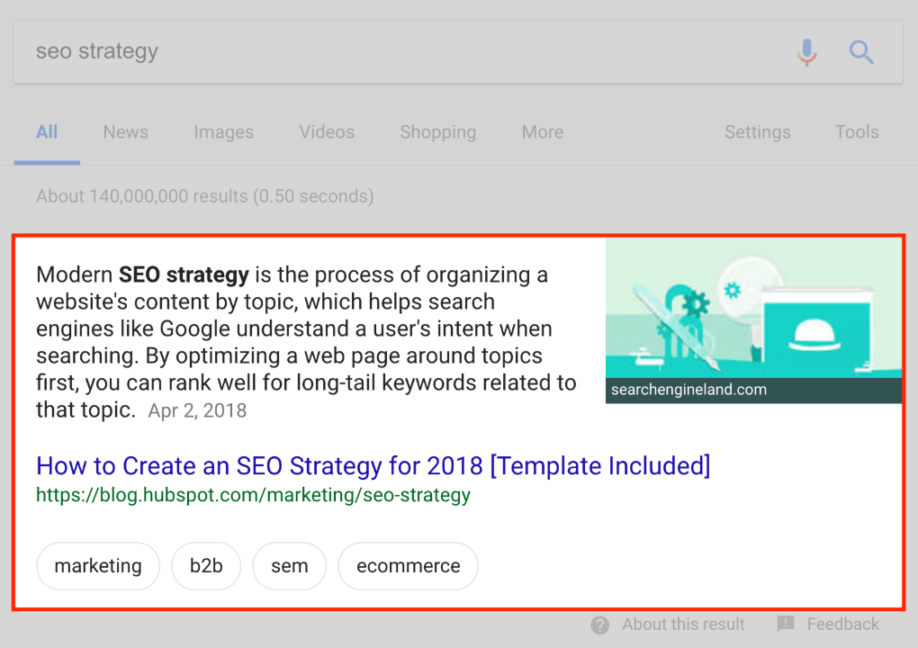Open the search Tools options
This screenshot has width=918, height=648.
click(x=857, y=132)
